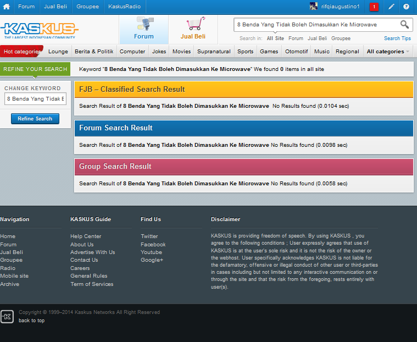Open the Computer category
Viewport: 417px width, 342px height.
click(x=132, y=51)
